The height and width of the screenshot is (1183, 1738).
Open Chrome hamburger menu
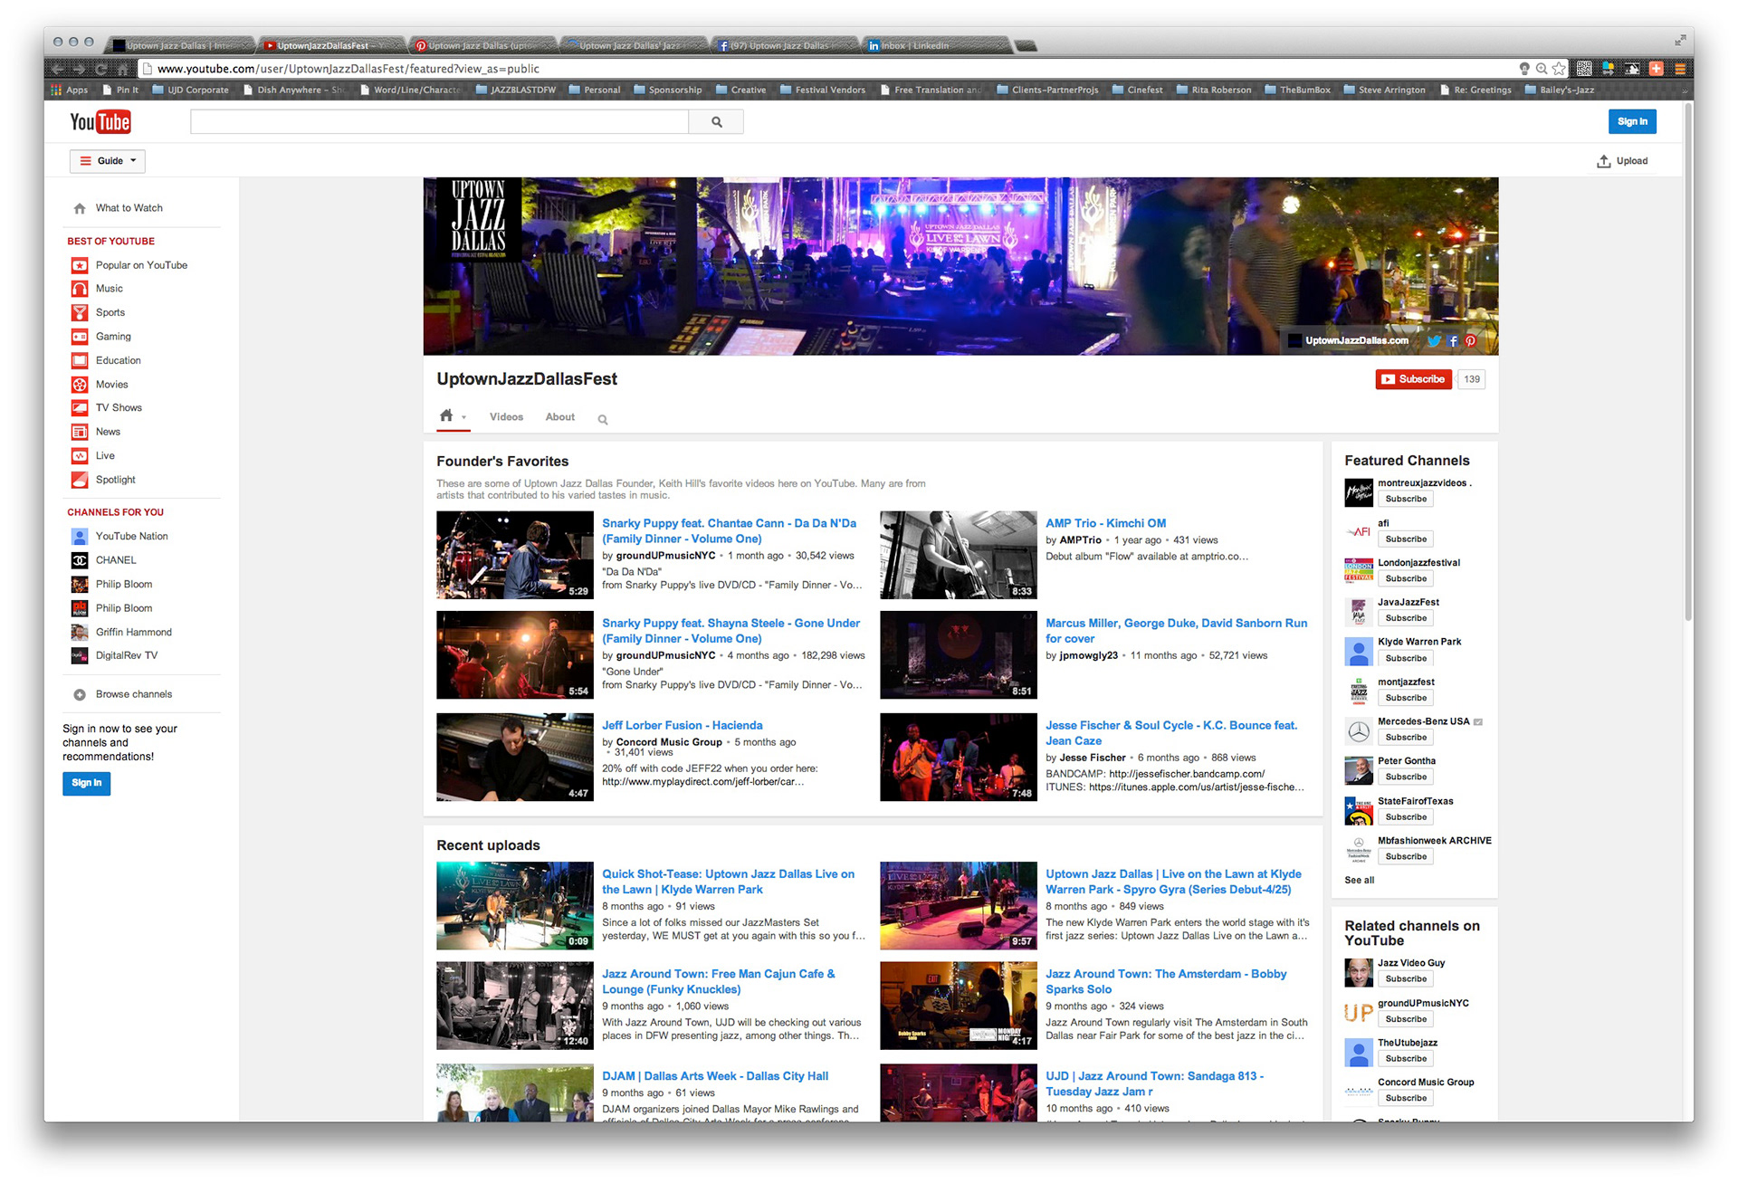point(1680,69)
